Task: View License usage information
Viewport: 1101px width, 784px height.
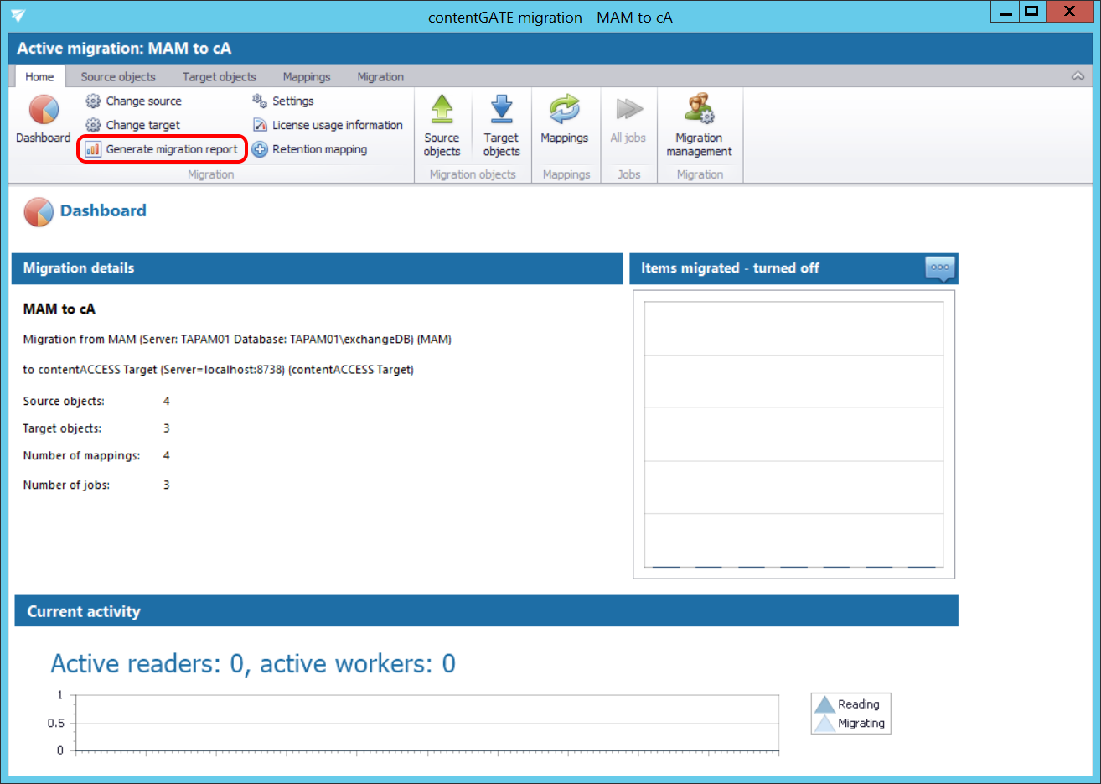Action: 328,125
